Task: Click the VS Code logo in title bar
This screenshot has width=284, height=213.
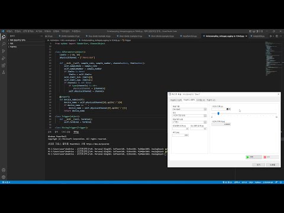Action: click(x=3, y=31)
